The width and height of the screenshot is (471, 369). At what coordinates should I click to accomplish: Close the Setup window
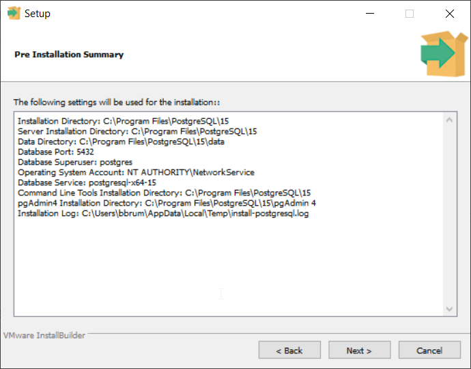click(x=449, y=14)
